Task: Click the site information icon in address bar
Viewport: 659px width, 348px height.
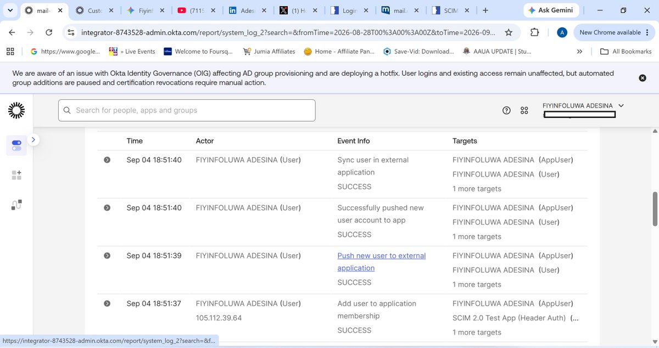Action: coord(71,32)
